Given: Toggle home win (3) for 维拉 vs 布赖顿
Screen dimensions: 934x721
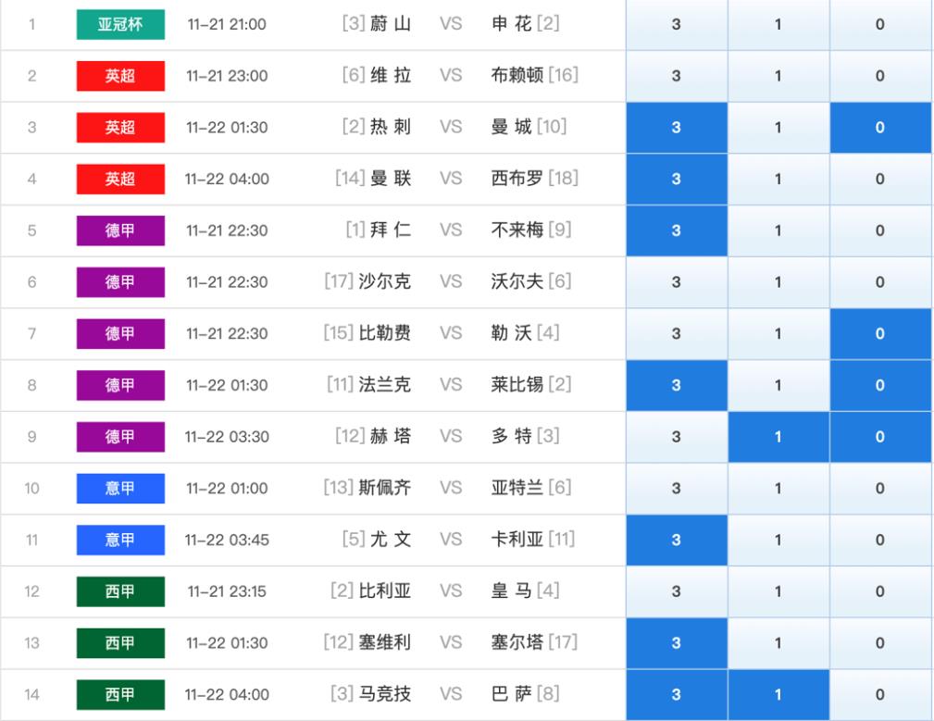Looking at the screenshot, I should 677,76.
